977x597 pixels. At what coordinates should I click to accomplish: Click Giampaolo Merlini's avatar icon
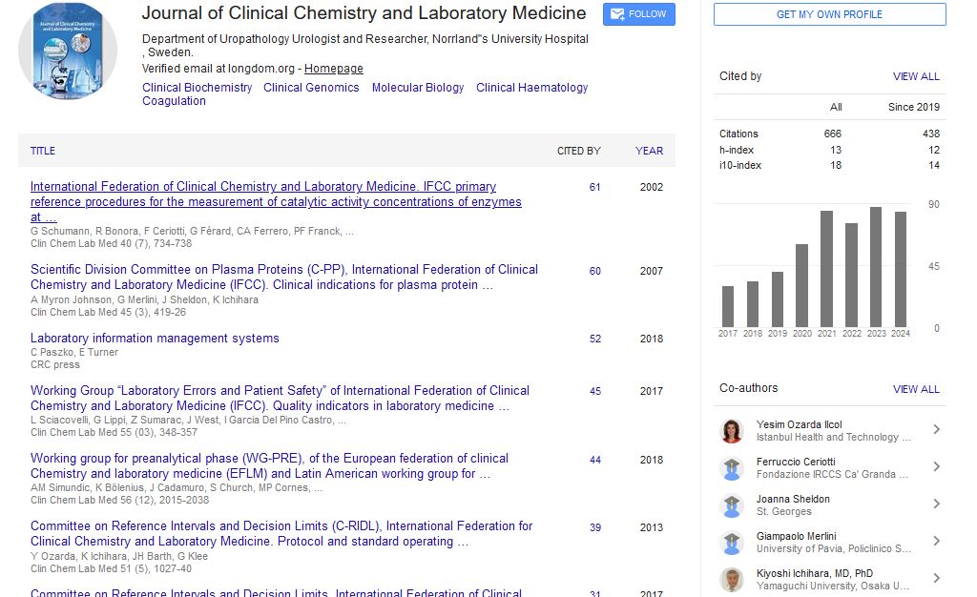click(732, 543)
